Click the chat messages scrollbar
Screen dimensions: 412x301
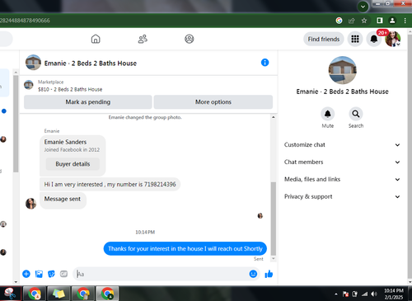[x=274, y=219]
